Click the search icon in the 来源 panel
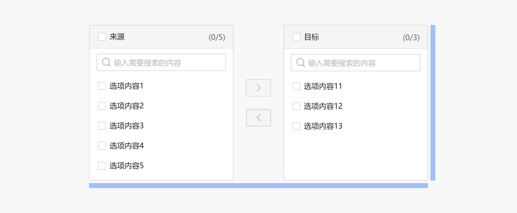The height and width of the screenshot is (213, 517). (x=106, y=62)
